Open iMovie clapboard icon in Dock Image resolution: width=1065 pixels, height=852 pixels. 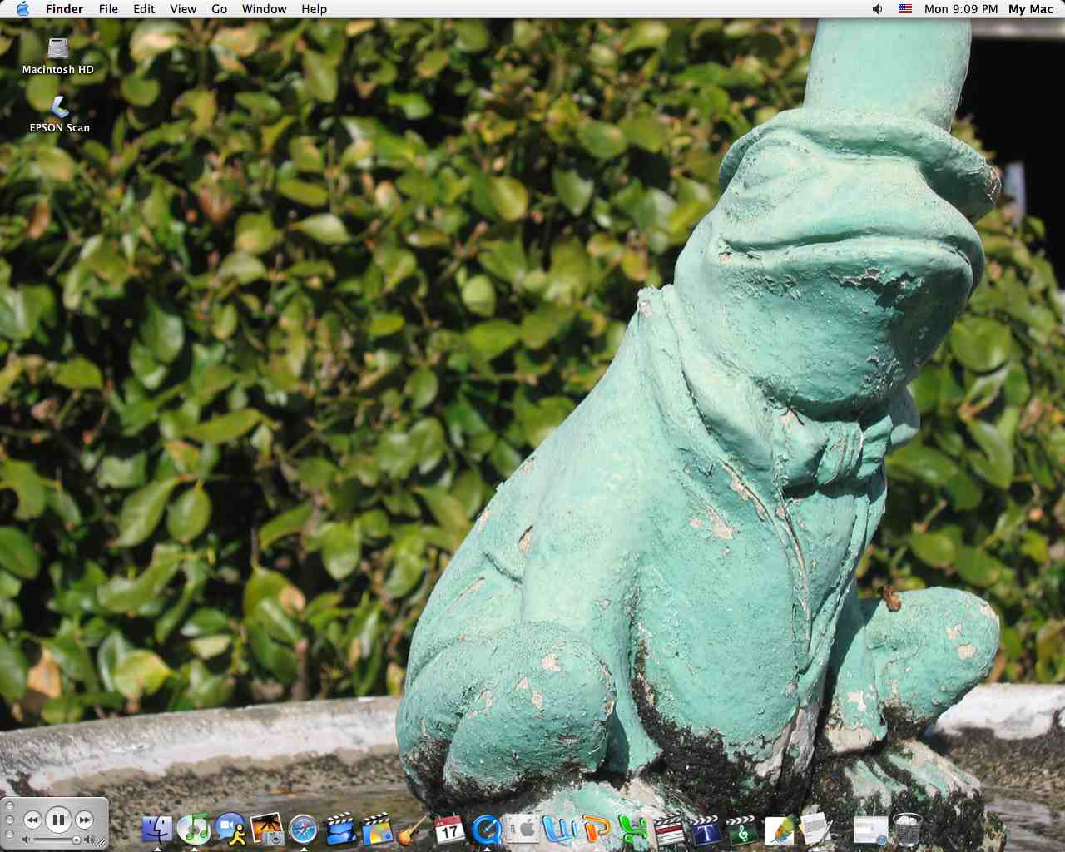click(x=340, y=829)
